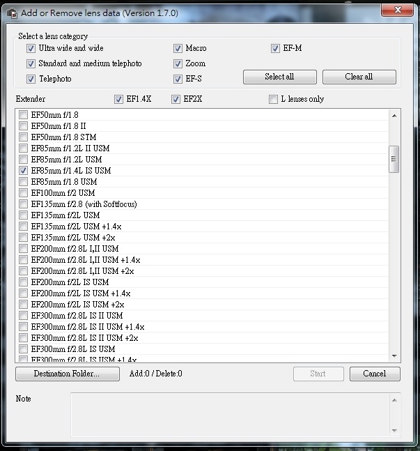Check the EF85mm f/1.8 USM lens
This screenshot has height=451, width=420.
click(23, 181)
